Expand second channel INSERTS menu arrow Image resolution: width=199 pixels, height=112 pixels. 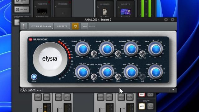[x=56, y=6]
